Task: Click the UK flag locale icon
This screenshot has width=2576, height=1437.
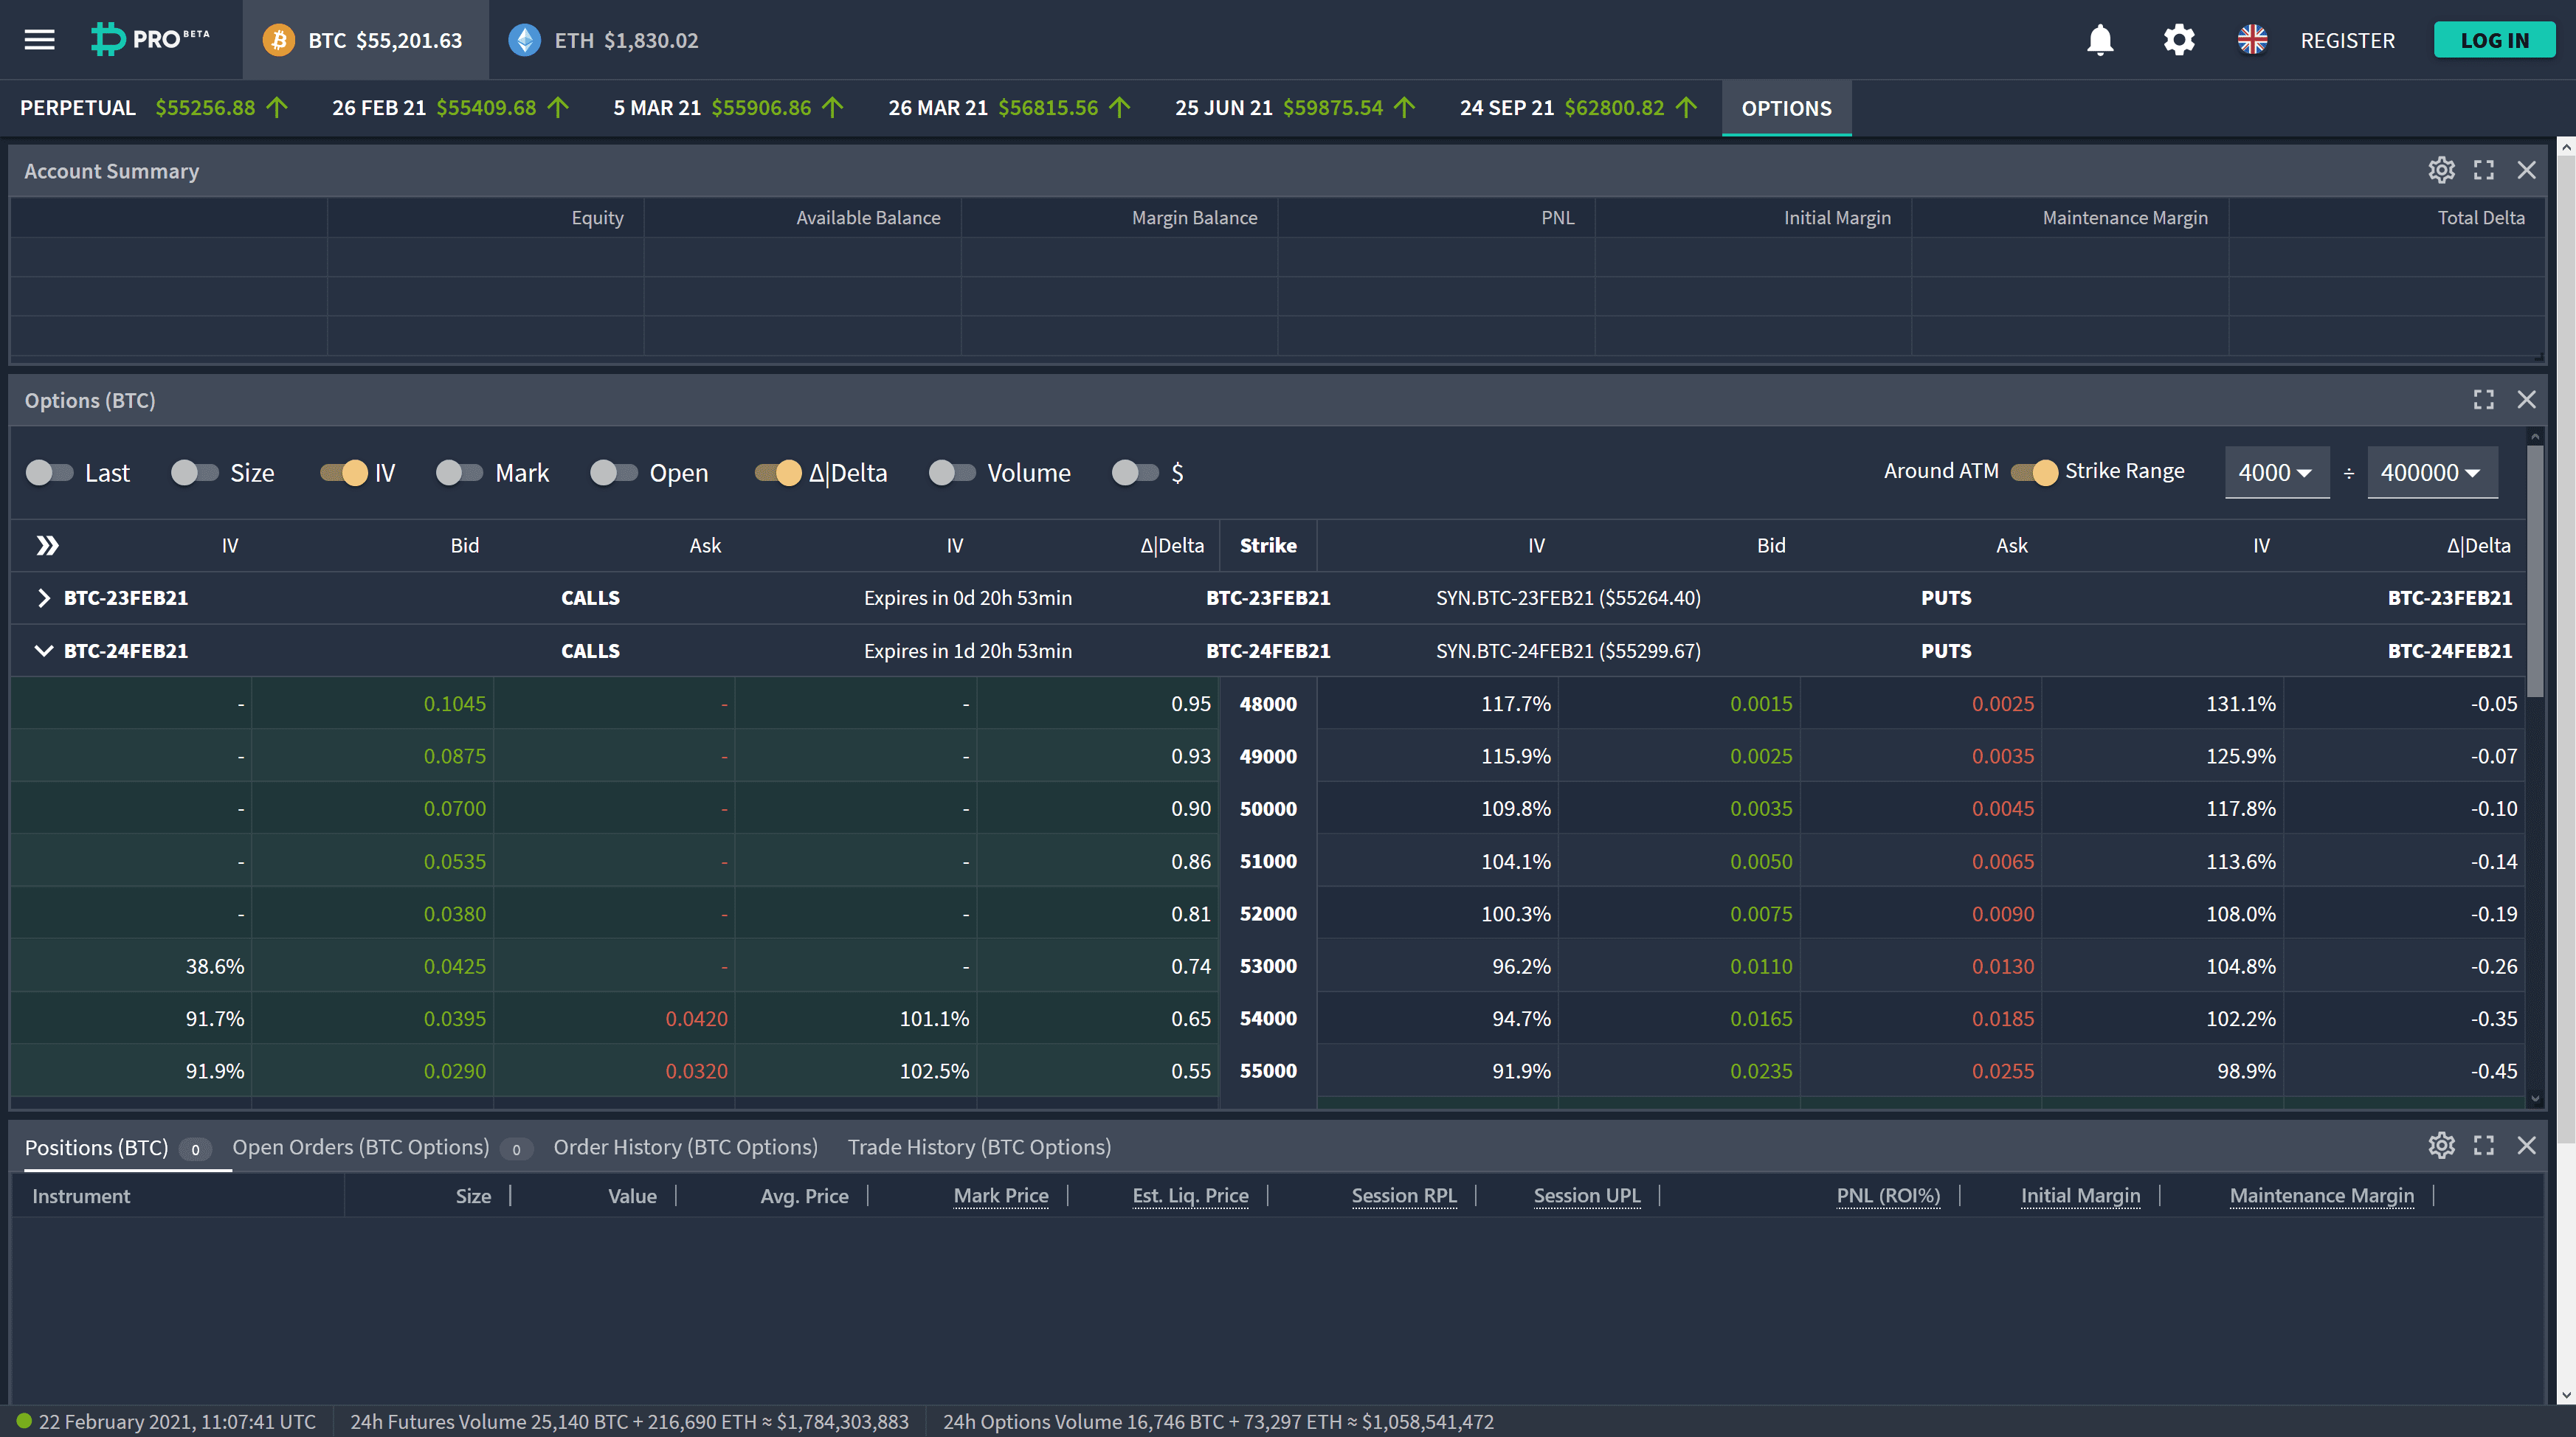Action: (2252, 39)
